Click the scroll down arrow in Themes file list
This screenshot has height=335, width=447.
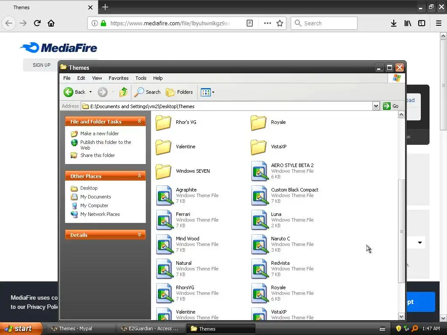point(402,317)
